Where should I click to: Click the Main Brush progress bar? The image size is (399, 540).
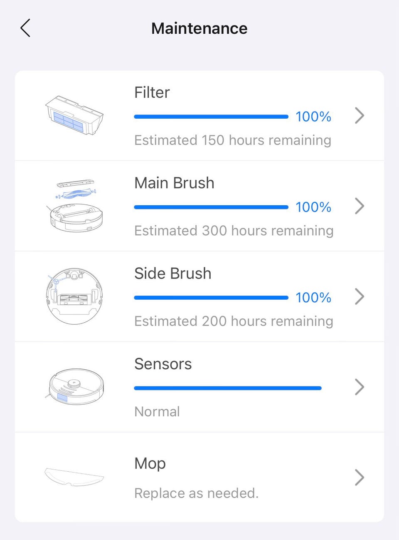tap(211, 207)
